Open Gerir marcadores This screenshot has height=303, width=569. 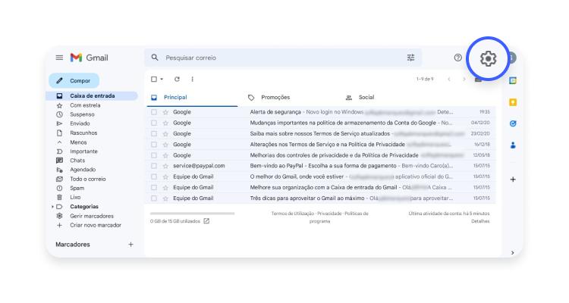[92, 216]
